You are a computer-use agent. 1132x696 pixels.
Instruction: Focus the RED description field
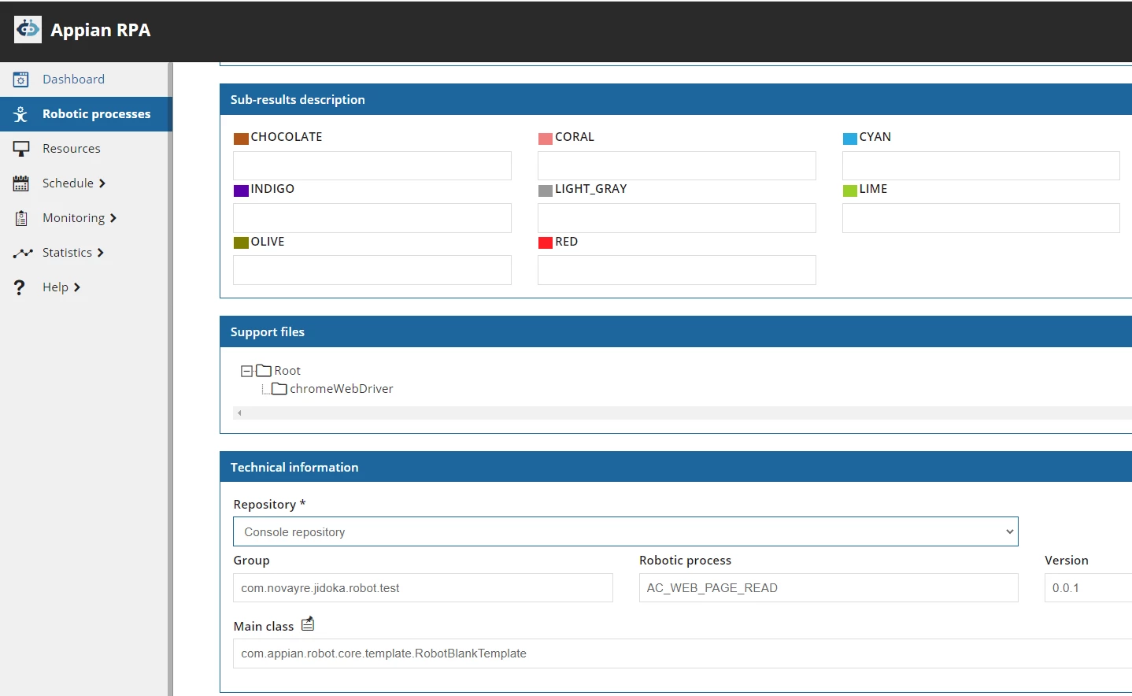pyautogui.click(x=677, y=270)
